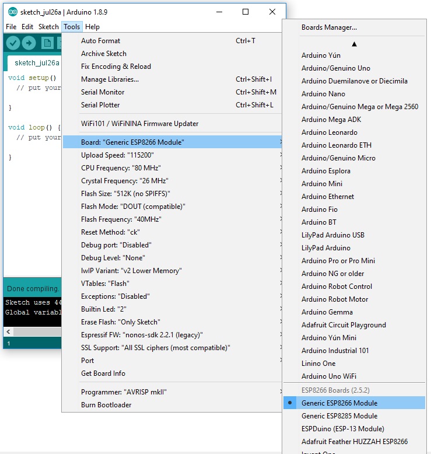431x454 pixels.
Task: Open the VTables "Flash" submenu
Action: (172, 283)
